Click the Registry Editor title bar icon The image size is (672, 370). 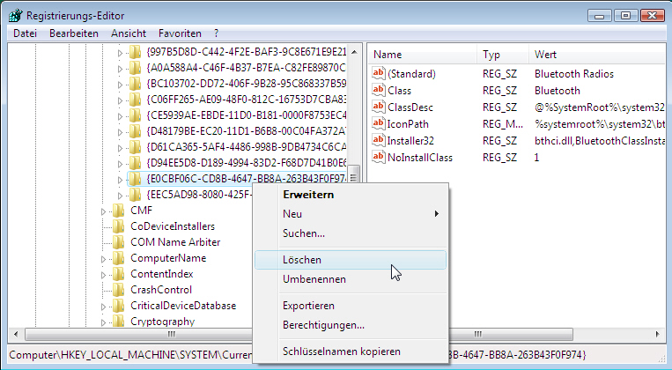16,16
